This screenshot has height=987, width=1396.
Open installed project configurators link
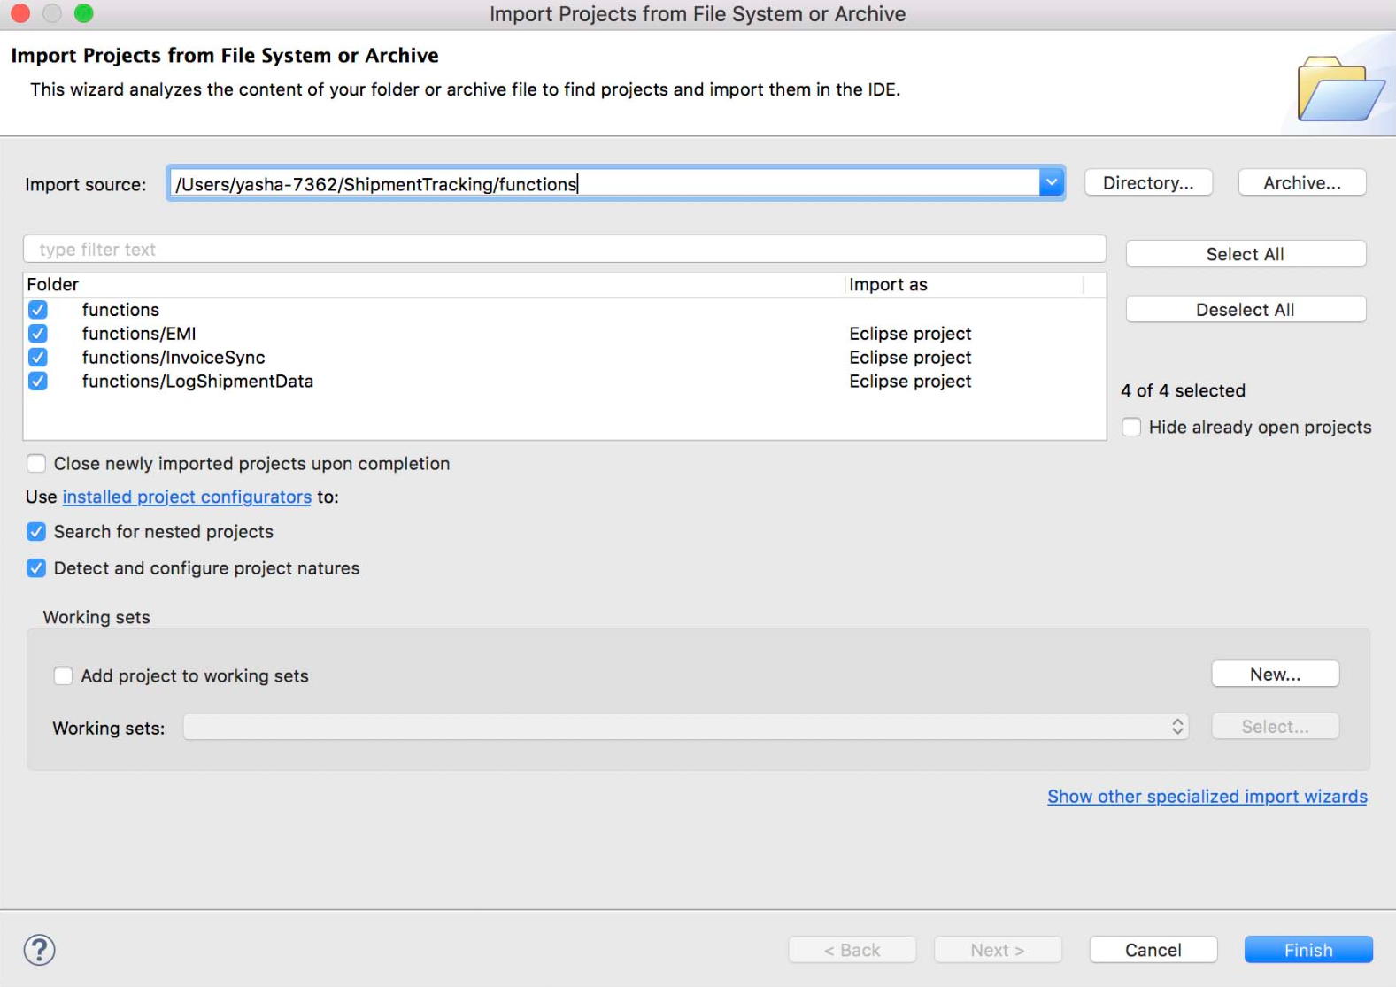click(187, 497)
